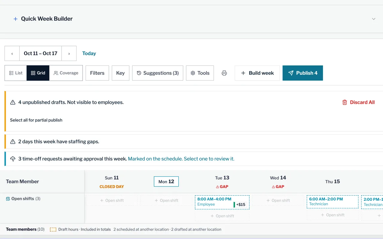
Task: Open Tools gear button
Action: coord(200,73)
